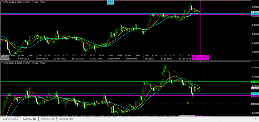The width and height of the screenshot is (259, 122).
Task: Select the yellow X marker on H1 chart
Action: [x=188, y=103]
